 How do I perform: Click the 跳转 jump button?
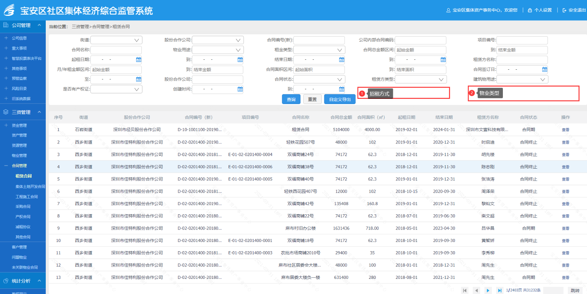coord(575,291)
